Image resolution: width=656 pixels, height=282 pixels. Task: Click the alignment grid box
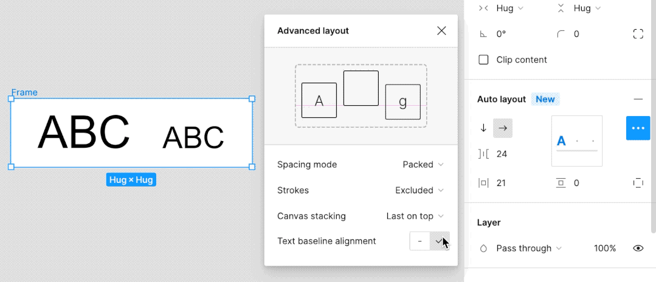(576, 141)
